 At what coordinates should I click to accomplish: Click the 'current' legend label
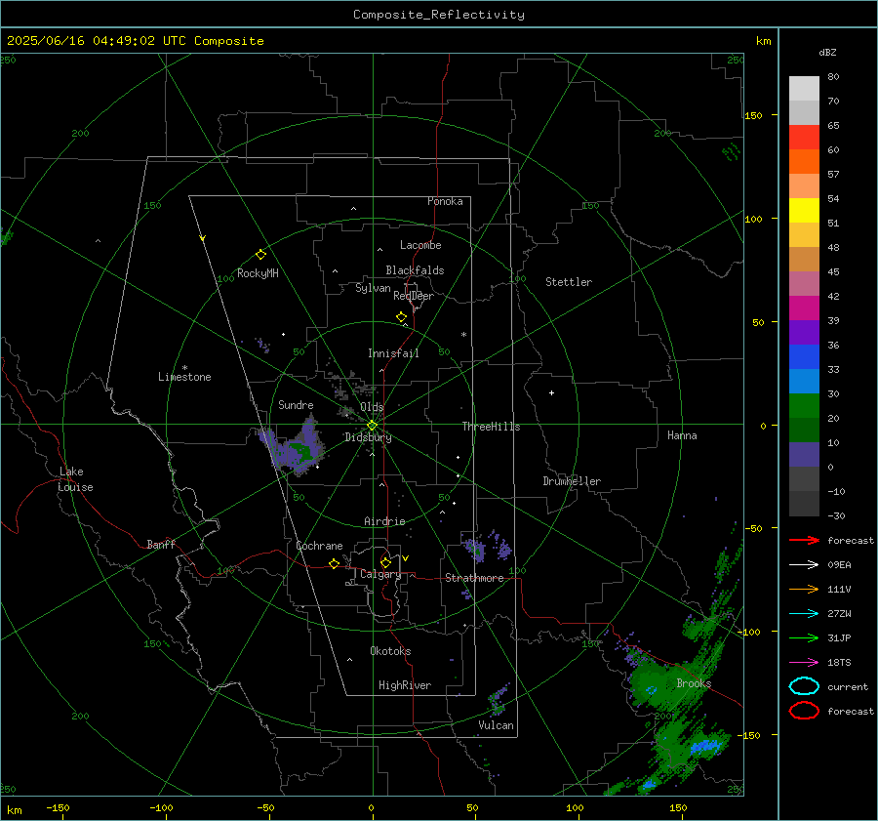(847, 686)
